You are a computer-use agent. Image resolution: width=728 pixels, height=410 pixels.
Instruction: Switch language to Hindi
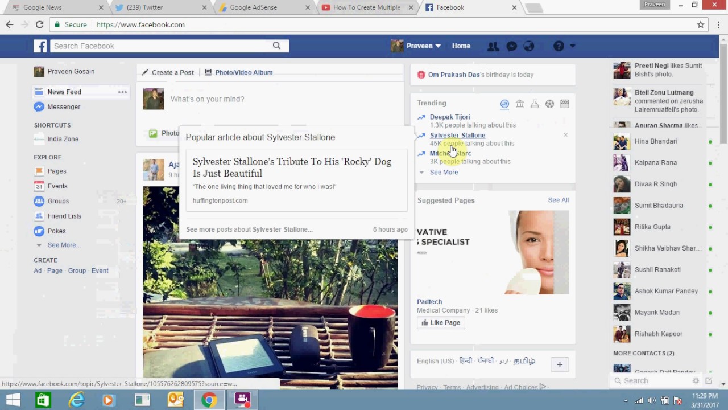(x=466, y=361)
